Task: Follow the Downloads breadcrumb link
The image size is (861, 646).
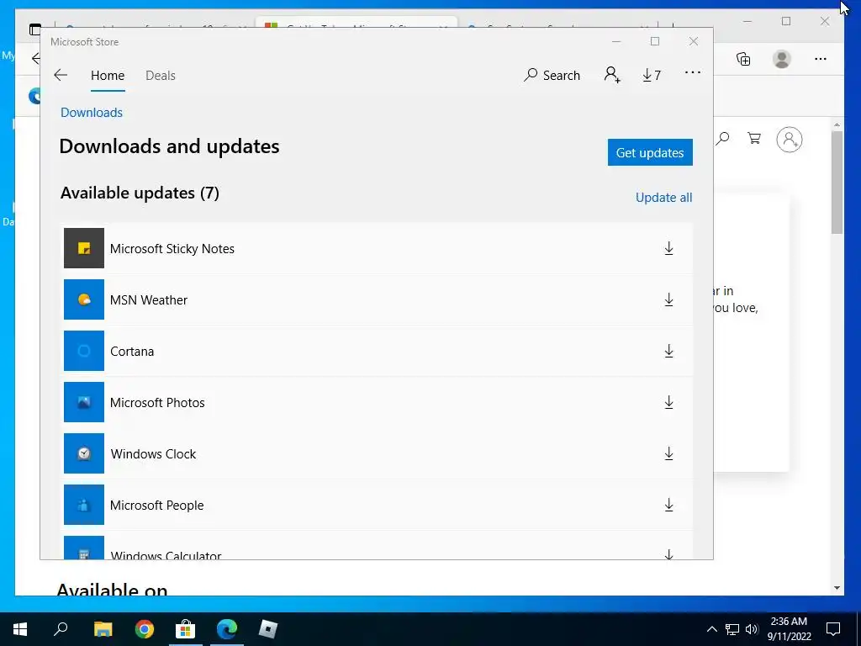Action: click(x=92, y=113)
